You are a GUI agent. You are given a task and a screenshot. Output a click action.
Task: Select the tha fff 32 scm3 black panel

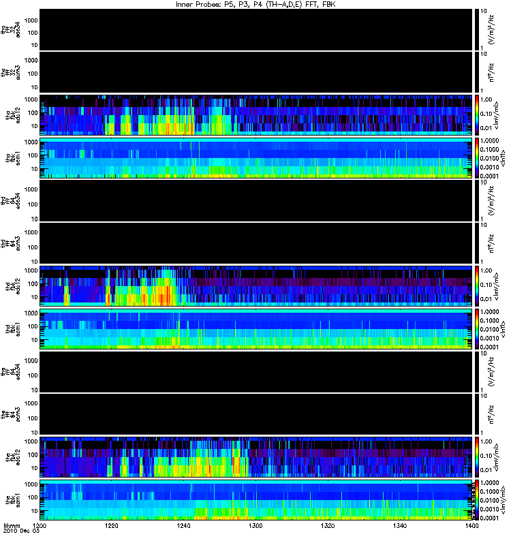[256, 72]
